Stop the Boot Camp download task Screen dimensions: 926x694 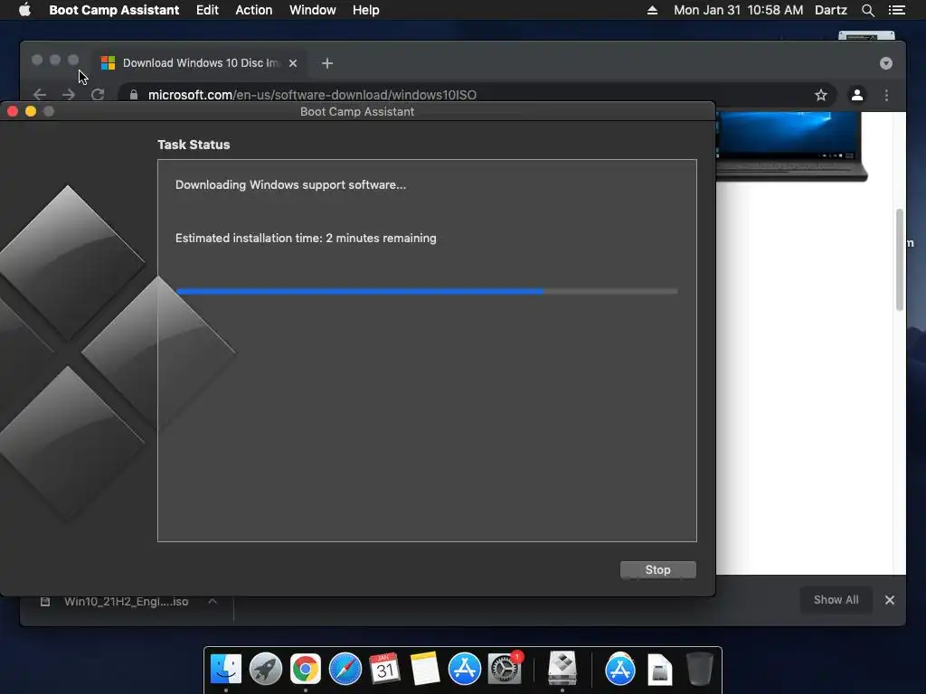pos(658,569)
